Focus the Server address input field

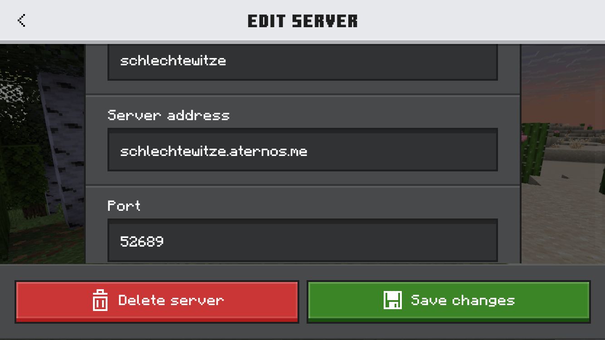click(302, 150)
